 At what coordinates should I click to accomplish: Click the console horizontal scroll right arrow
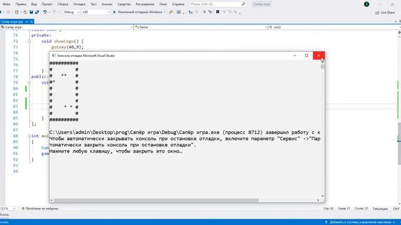[x=318, y=200]
